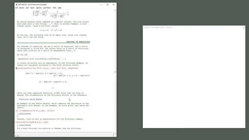Screen dimensions: 249x140
Task: Click the newton command line
Action: [x=32, y=122]
